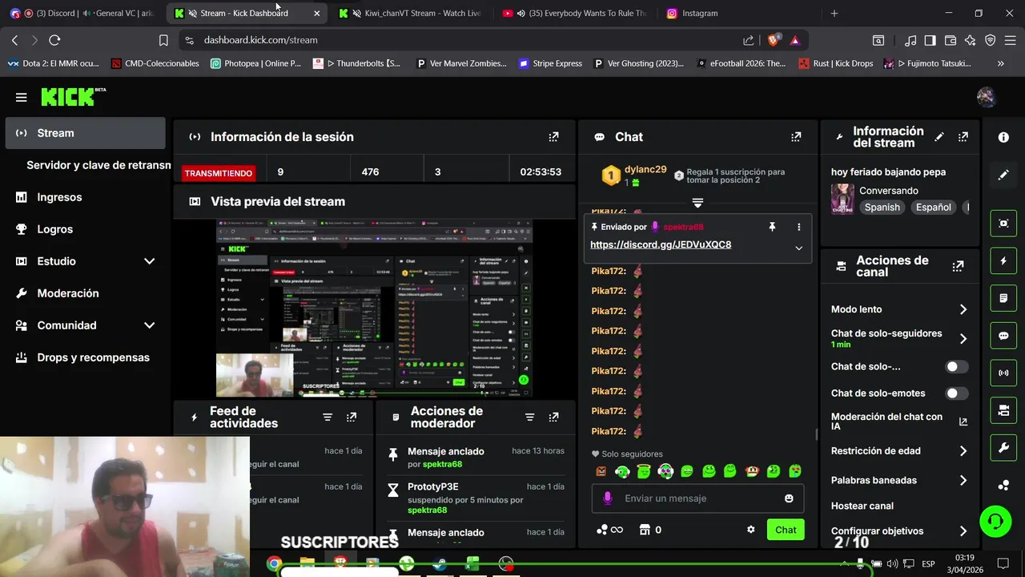
Task: Toggle the Chat de solo-... switch
Action: pyautogui.click(x=956, y=367)
